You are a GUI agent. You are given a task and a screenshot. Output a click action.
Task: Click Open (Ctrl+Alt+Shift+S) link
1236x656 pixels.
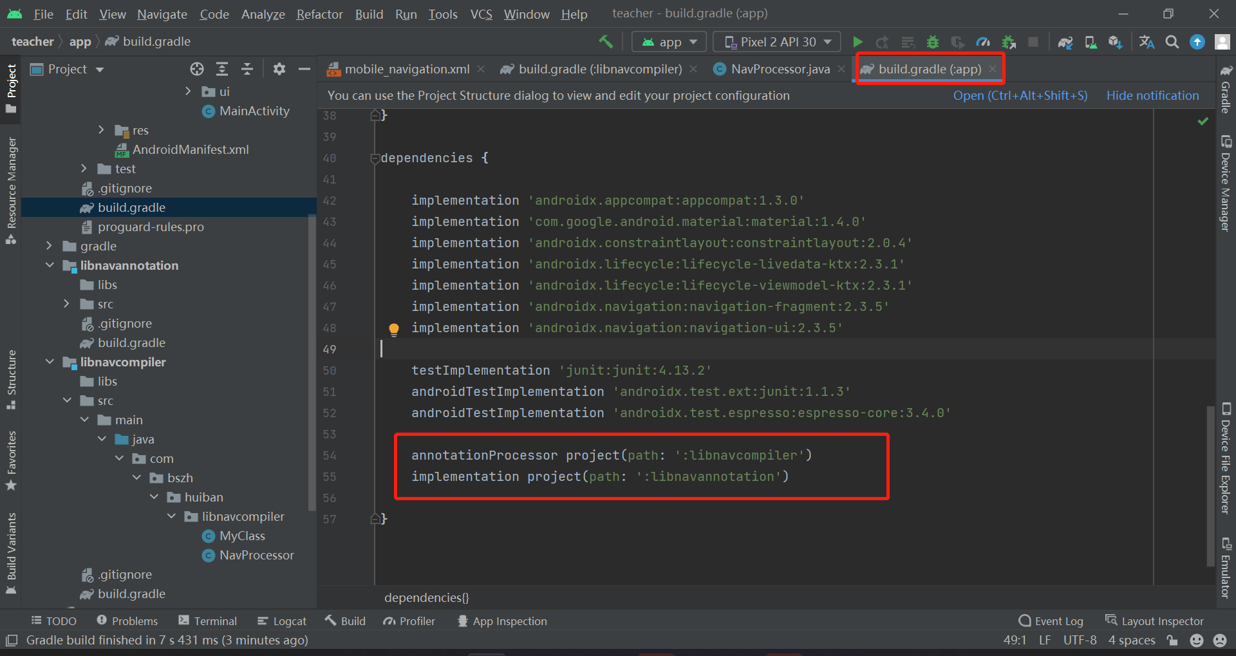click(x=1020, y=95)
